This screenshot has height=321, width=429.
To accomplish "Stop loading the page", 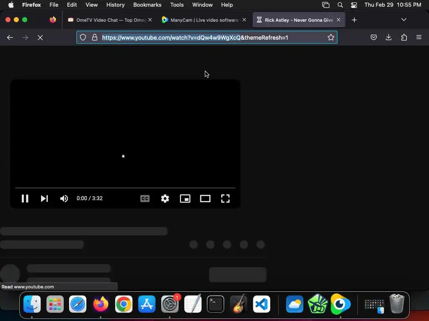I will pyautogui.click(x=40, y=37).
